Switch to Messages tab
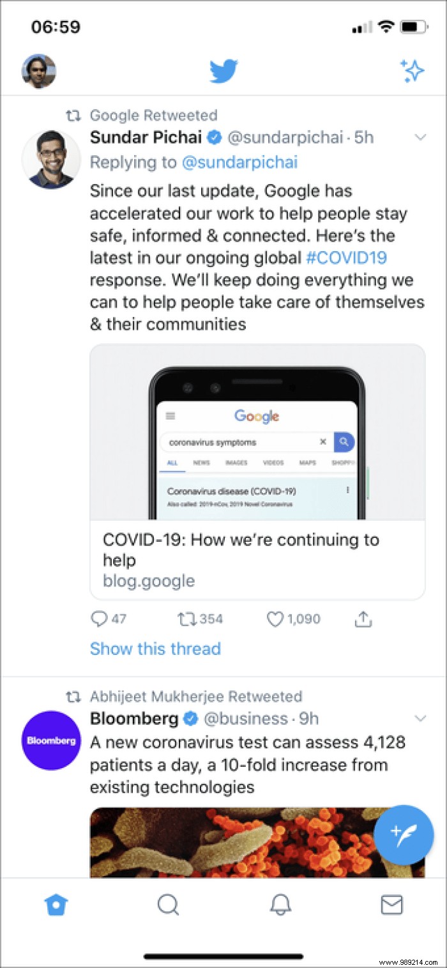The width and height of the screenshot is (447, 968). tap(391, 905)
